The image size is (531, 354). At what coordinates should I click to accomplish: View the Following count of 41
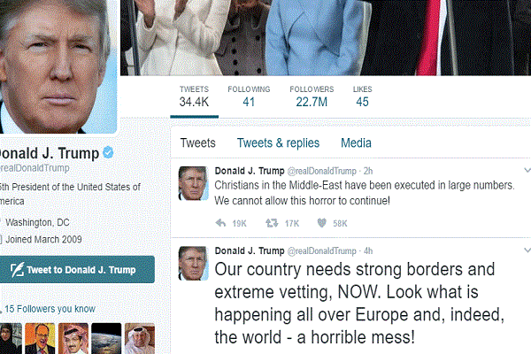(x=249, y=96)
